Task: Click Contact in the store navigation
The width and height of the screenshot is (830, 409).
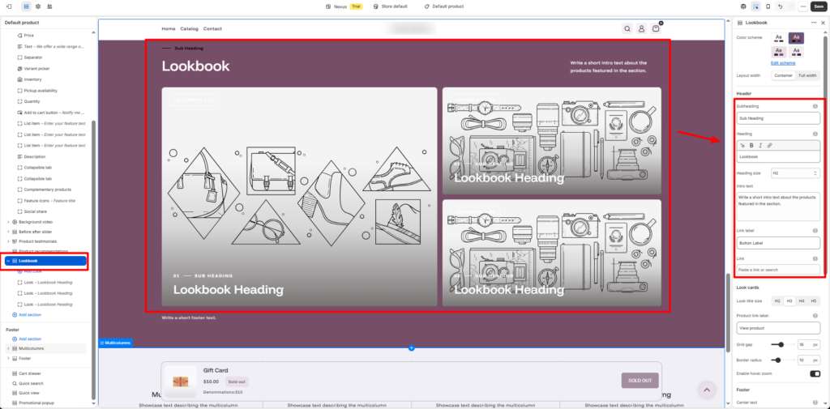Action: point(212,28)
